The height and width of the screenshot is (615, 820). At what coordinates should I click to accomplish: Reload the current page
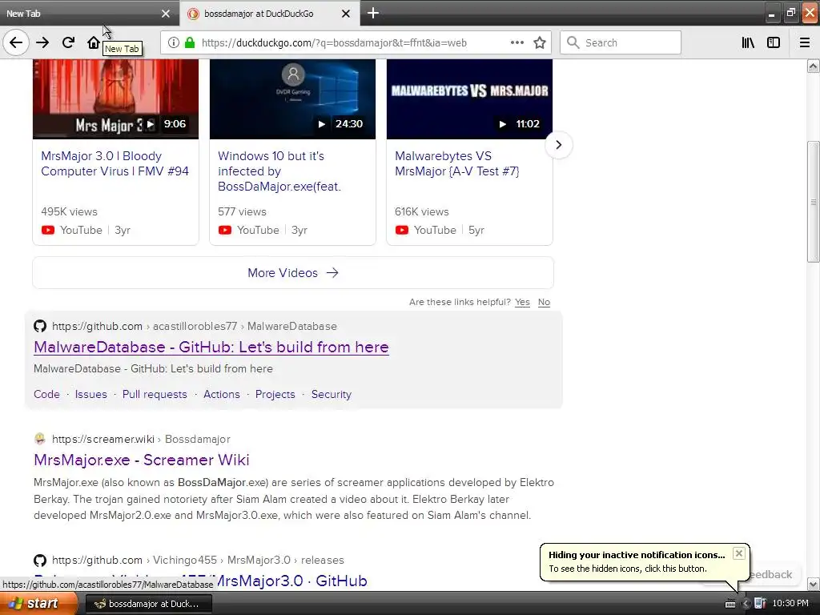(68, 42)
